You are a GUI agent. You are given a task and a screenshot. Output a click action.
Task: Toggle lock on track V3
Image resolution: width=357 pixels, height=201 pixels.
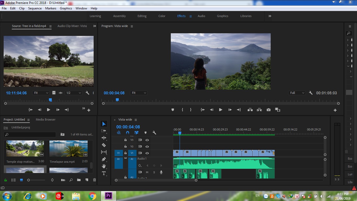[x=126, y=140]
